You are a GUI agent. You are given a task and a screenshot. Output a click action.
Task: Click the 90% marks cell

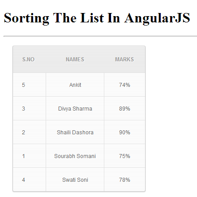[x=124, y=132]
